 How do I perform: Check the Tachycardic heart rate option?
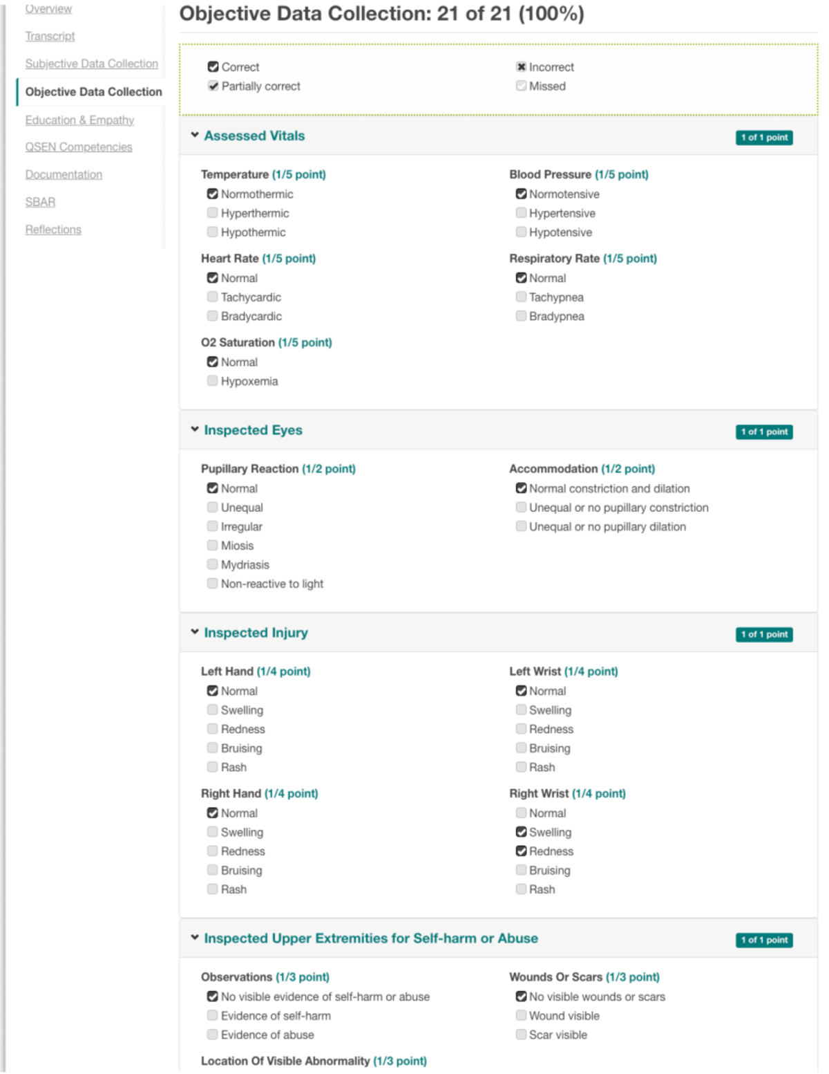point(213,297)
